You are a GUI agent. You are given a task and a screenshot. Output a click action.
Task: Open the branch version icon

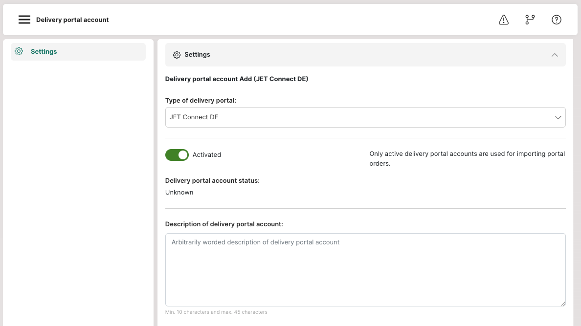click(x=530, y=20)
